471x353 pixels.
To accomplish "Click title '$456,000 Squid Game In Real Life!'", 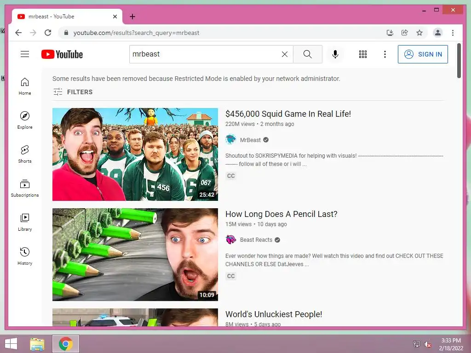I will (x=288, y=114).
